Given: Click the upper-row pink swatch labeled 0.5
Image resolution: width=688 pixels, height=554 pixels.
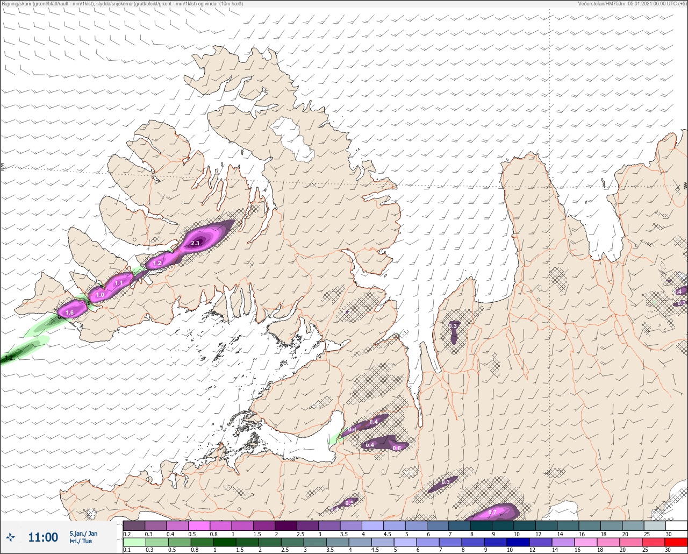Looking at the screenshot, I should coord(199,525).
